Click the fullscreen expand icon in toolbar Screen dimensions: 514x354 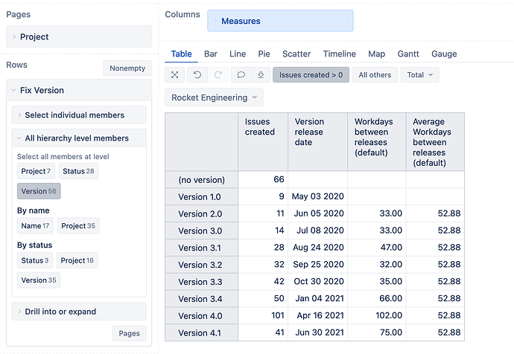pyautogui.click(x=175, y=75)
